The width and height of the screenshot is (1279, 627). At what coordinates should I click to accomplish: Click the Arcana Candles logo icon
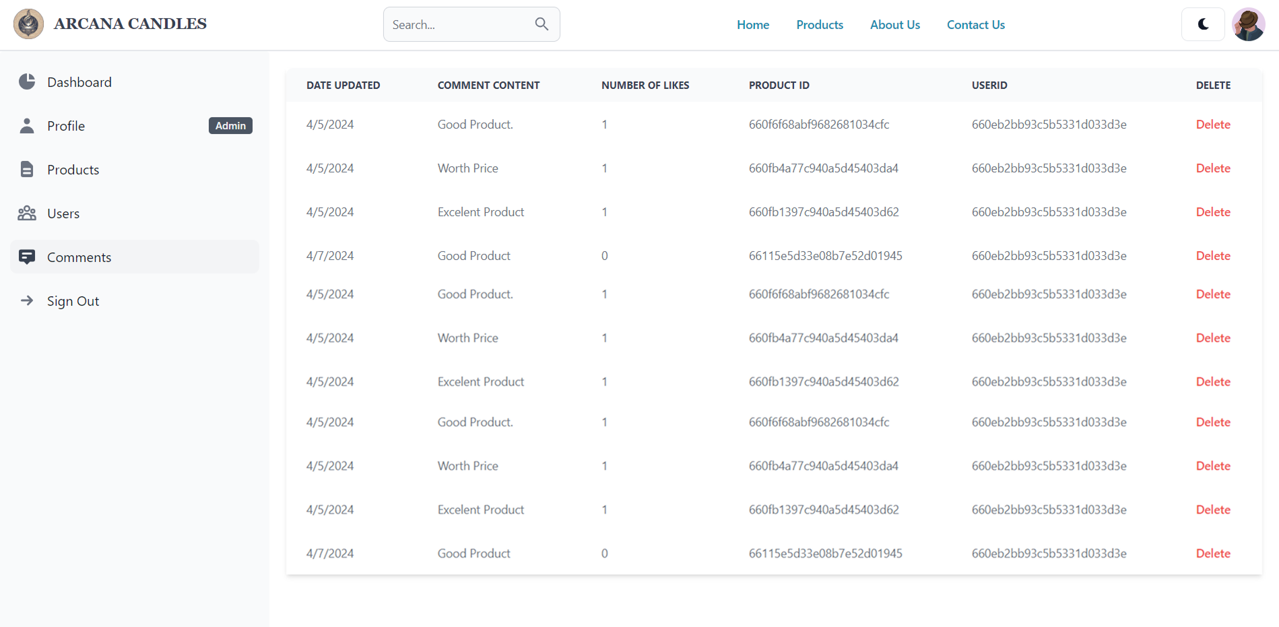point(28,24)
